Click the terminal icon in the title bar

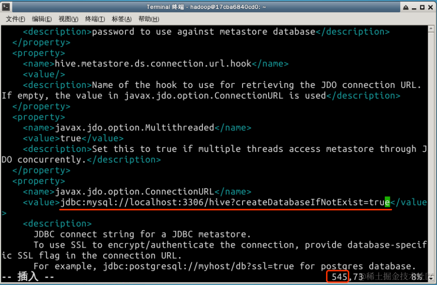(x=6, y=7)
